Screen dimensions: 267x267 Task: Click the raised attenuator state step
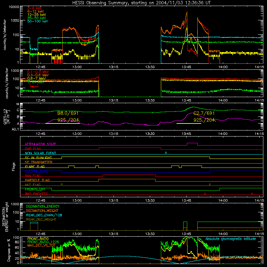tap(192, 144)
